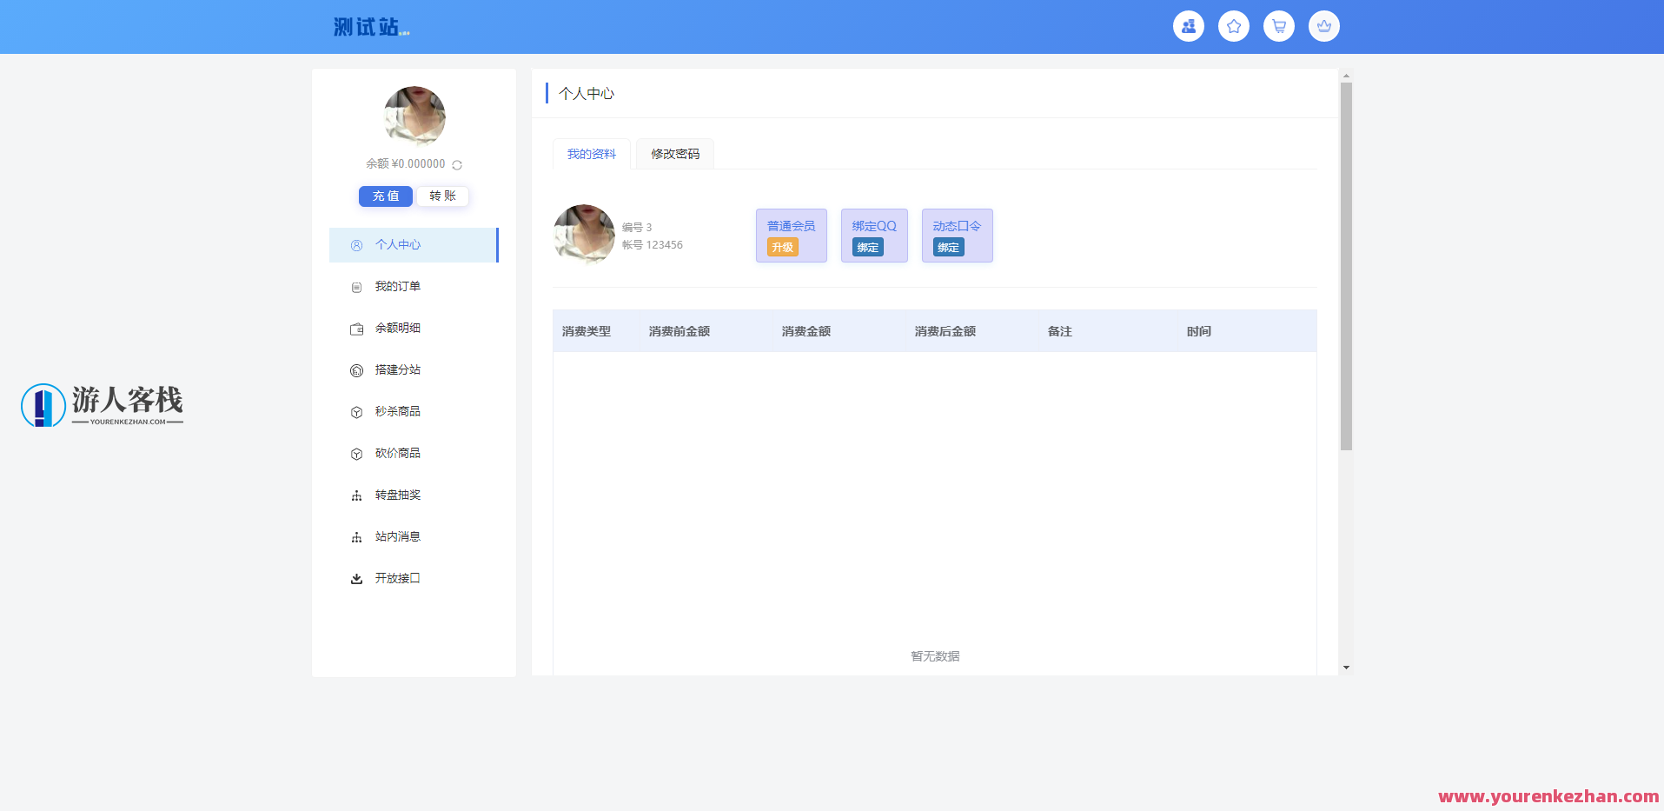
Task: Select the 站内消息 sidebar entry
Action: pos(396,536)
